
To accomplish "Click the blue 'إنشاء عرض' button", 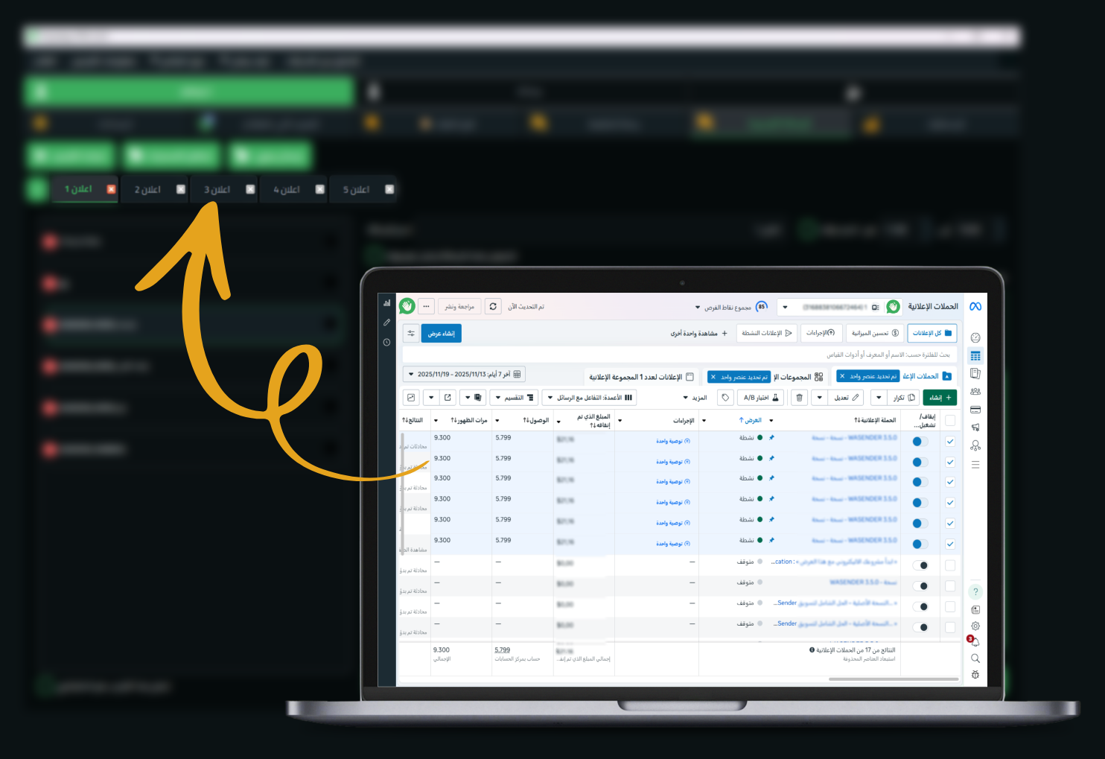I will (x=441, y=334).
